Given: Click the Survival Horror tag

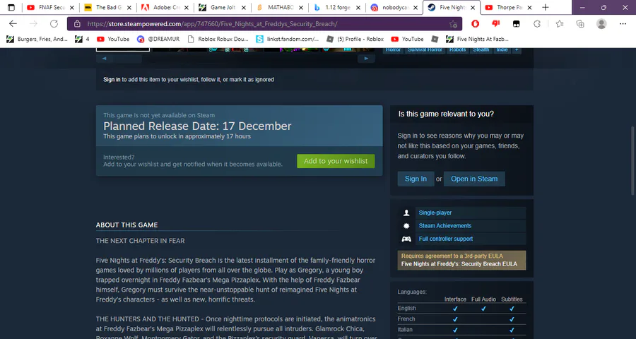Looking at the screenshot, I should 425,49.
